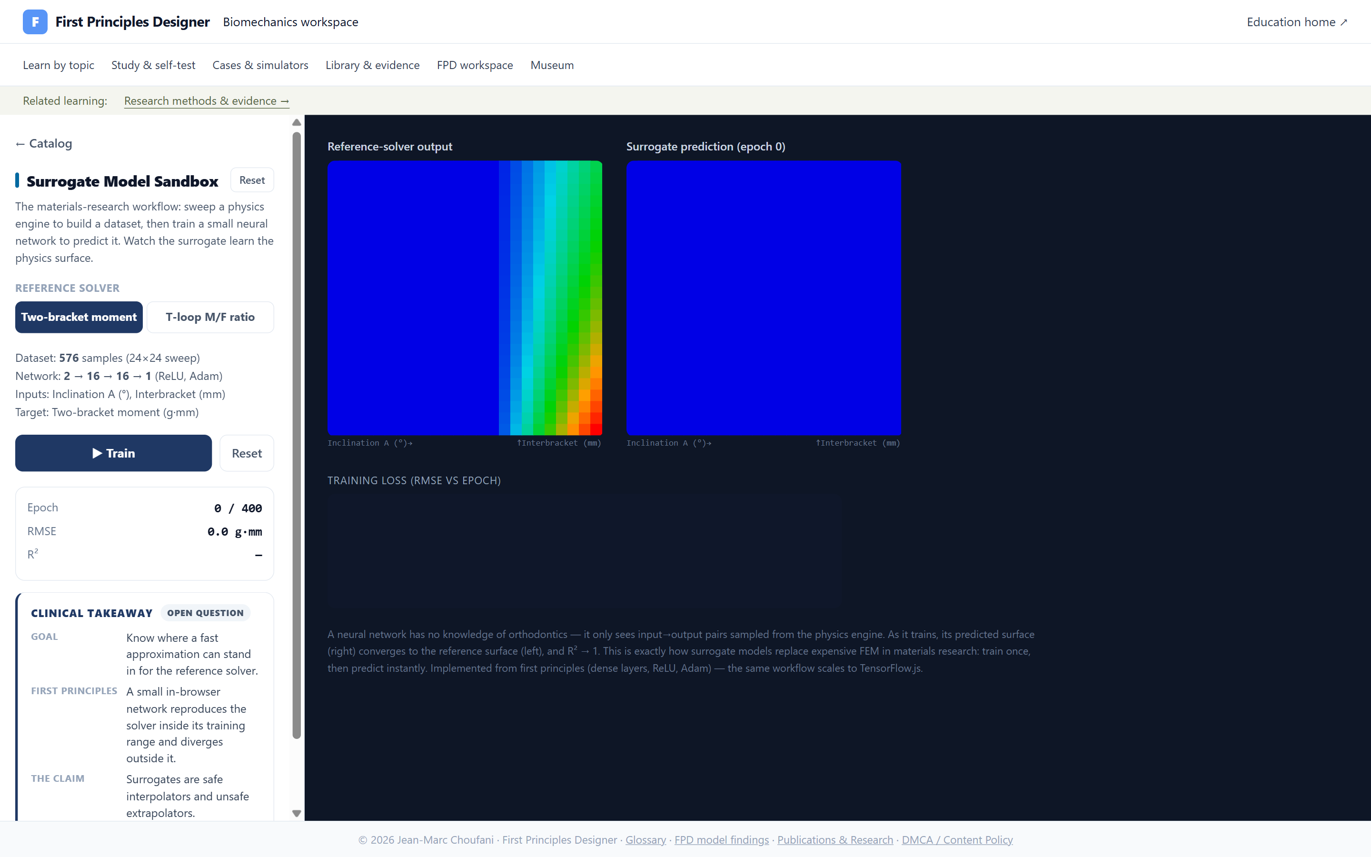This screenshot has height=857, width=1371.
Task: Open the Learn by topic menu
Action: tap(59, 65)
